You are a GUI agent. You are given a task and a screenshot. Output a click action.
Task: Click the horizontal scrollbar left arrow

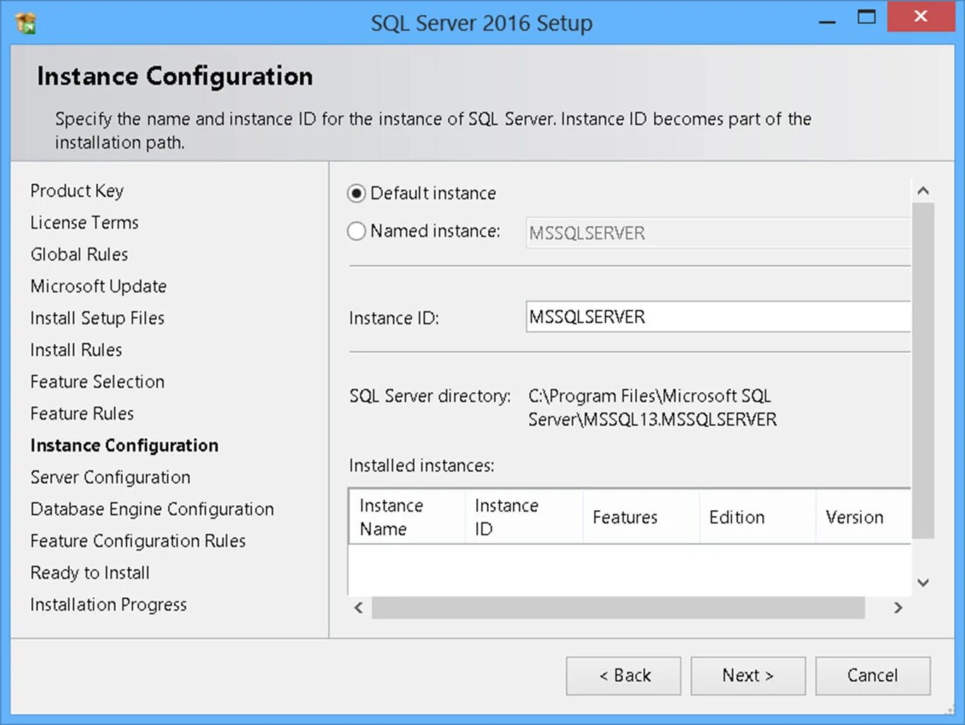(359, 608)
